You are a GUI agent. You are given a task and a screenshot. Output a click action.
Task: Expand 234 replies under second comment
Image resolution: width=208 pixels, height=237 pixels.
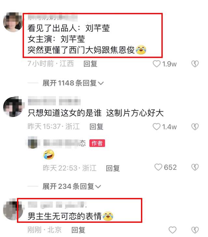(x=72, y=186)
